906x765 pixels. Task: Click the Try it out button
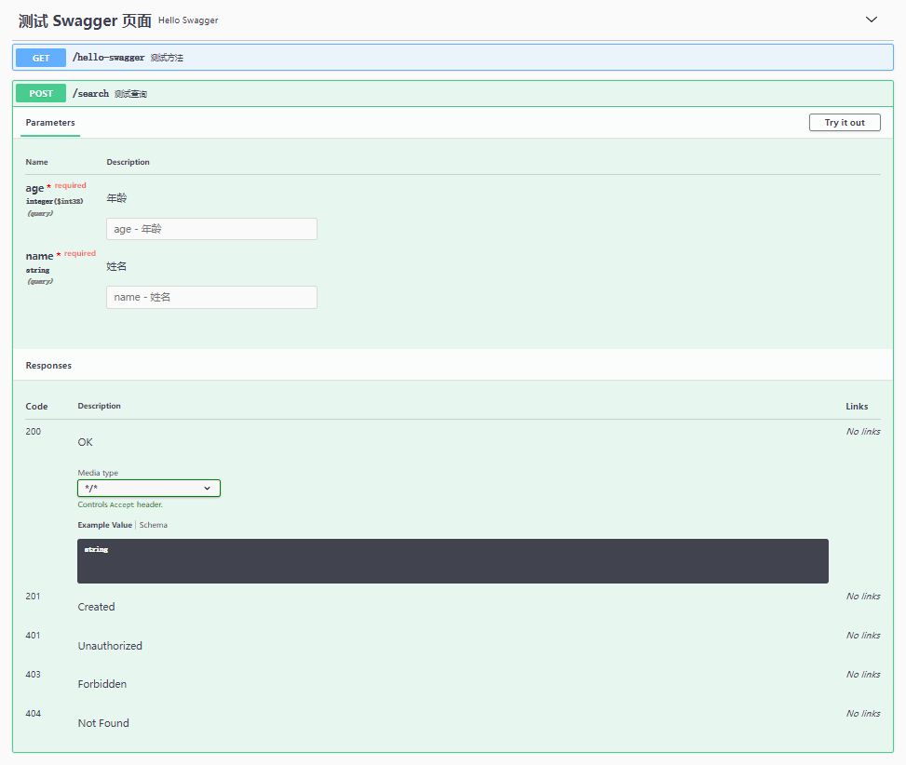pyautogui.click(x=845, y=123)
